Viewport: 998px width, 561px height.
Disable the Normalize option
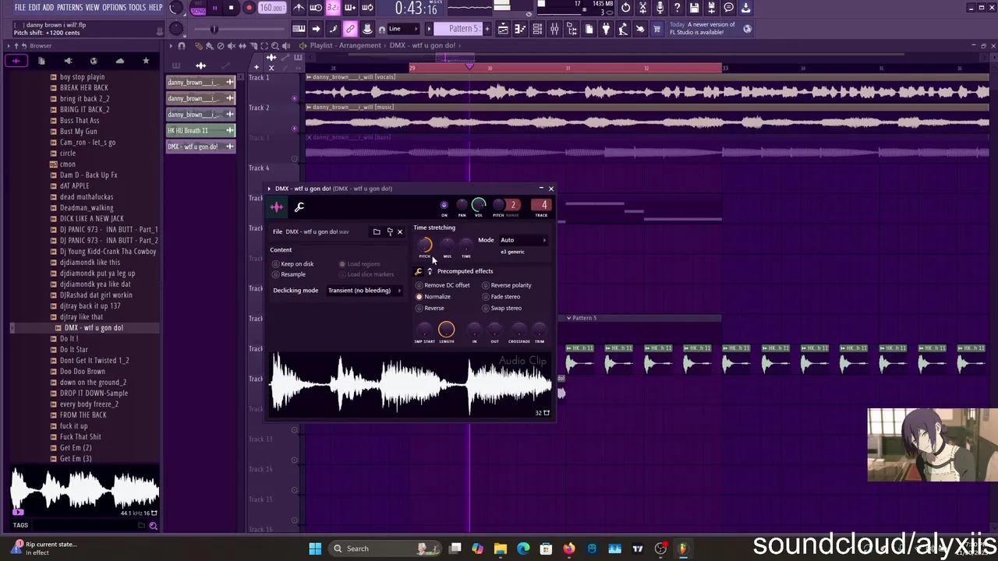434,297
